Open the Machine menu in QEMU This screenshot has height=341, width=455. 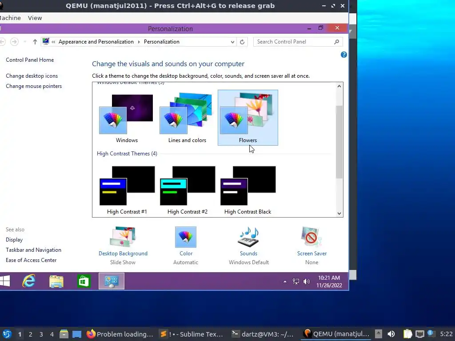10,18
